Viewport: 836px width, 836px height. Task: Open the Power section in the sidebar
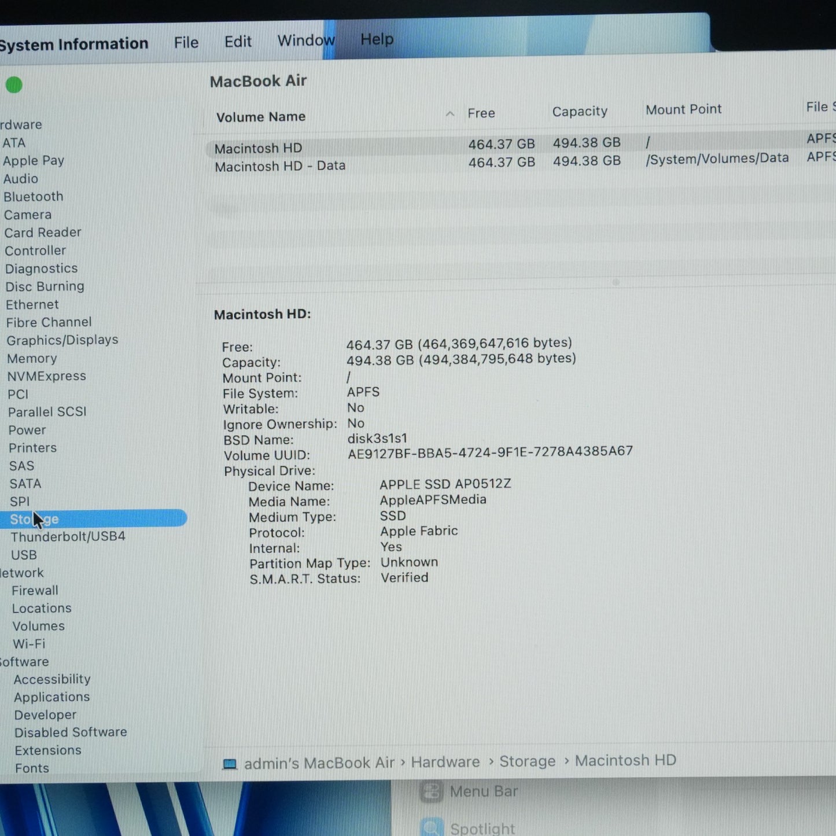click(27, 430)
